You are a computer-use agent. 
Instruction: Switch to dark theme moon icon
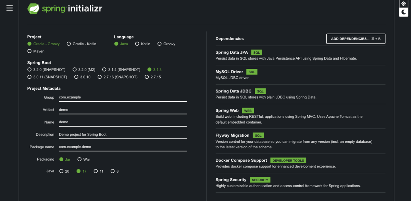coord(403,12)
